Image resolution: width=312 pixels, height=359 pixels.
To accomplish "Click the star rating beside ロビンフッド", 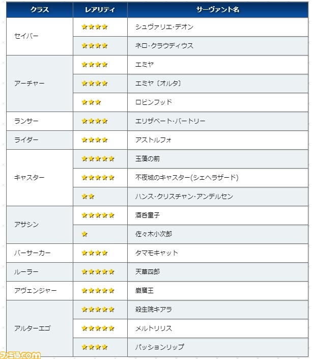I will (91, 102).
